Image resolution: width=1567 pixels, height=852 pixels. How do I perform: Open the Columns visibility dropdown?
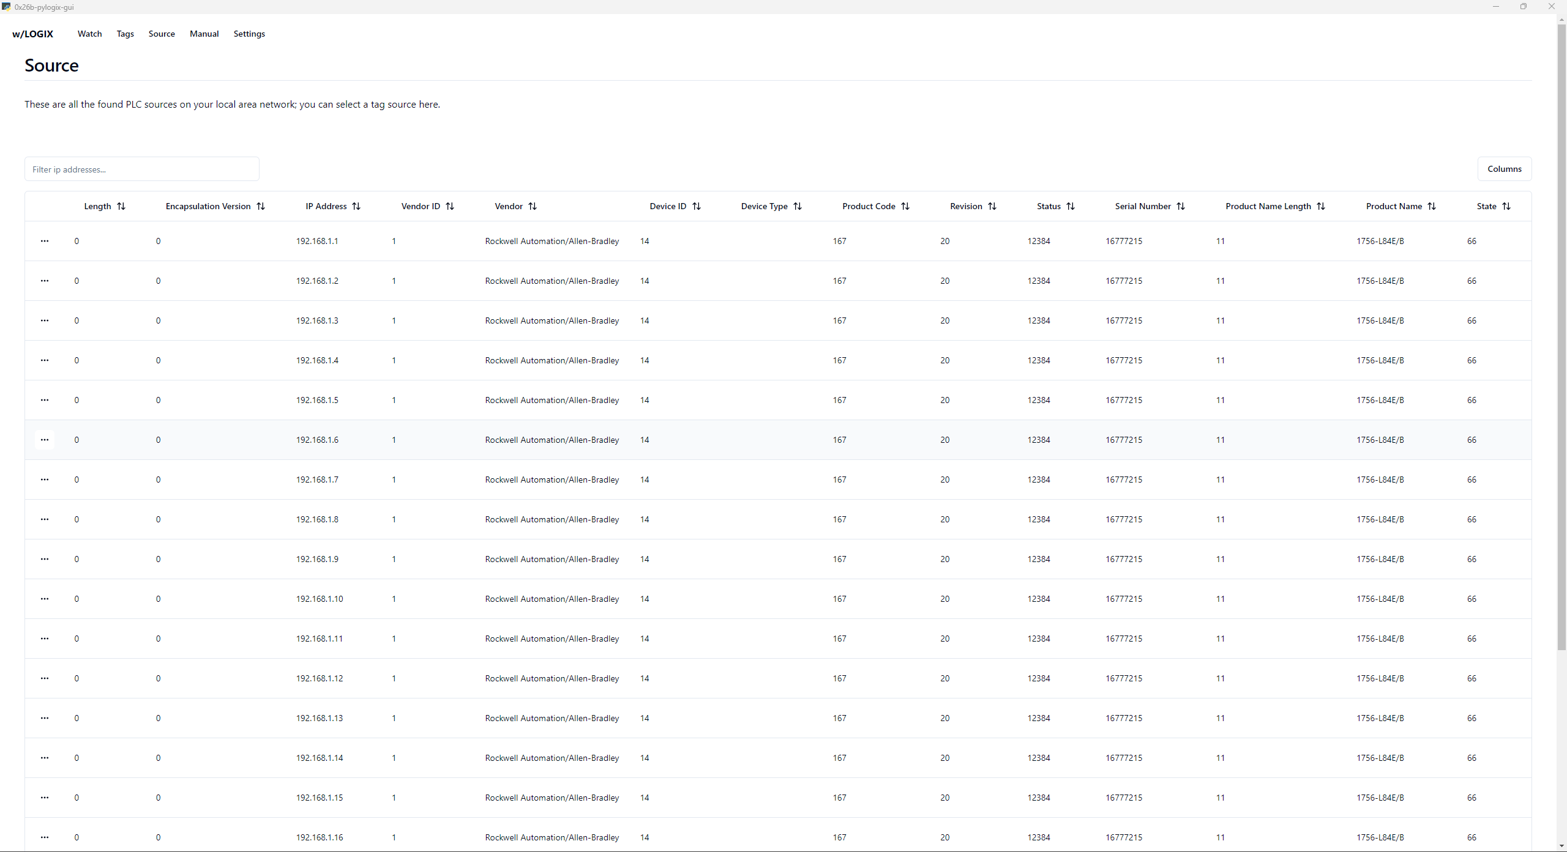coord(1504,169)
